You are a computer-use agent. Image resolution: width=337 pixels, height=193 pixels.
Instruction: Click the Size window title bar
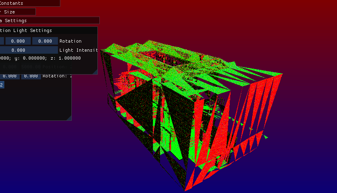coord(18,12)
